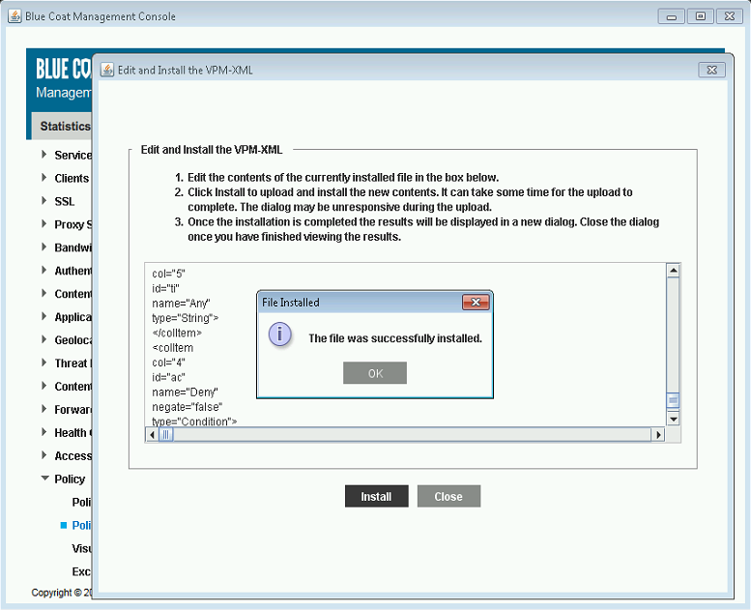The width and height of the screenshot is (751, 610).
Task: Click the XML editor scroll down arrow
Action: coord(673,419)
